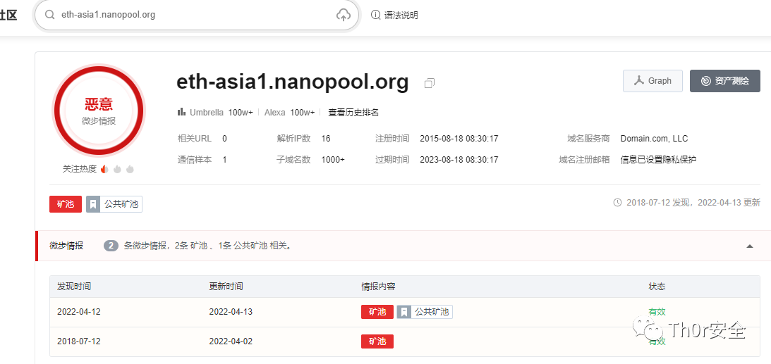This screenshot has width=771, height=364.
Task: Click the red 恶意 verdict circle
Action: coord(98,111)
